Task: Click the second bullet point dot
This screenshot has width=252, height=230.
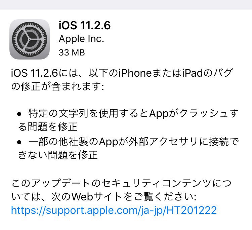Action: [x=19, y=142]
